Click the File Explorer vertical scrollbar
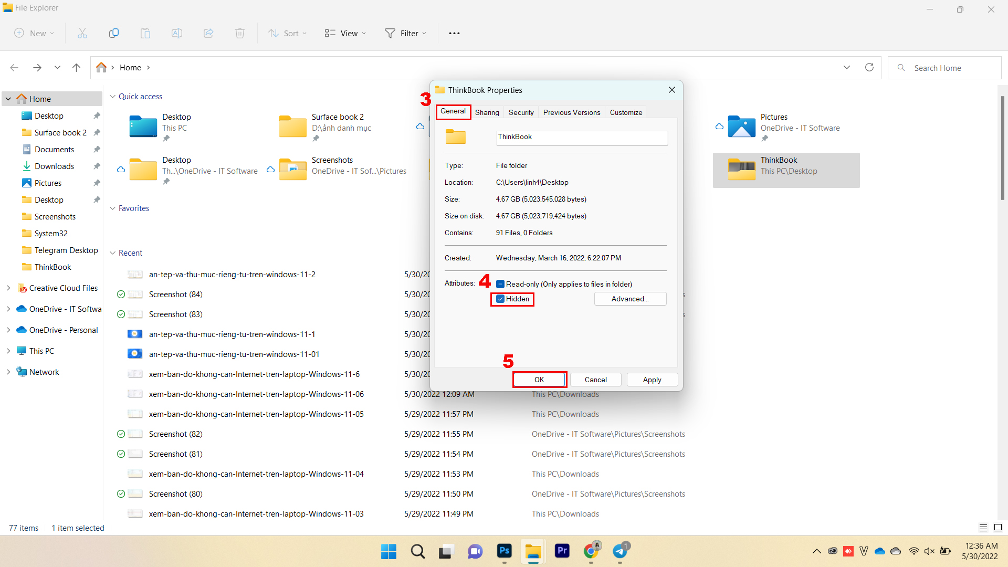 point(1002,147)
